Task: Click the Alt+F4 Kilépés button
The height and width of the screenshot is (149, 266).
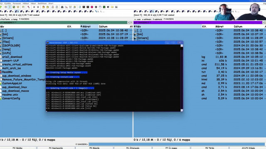Action: pos(248,148)
